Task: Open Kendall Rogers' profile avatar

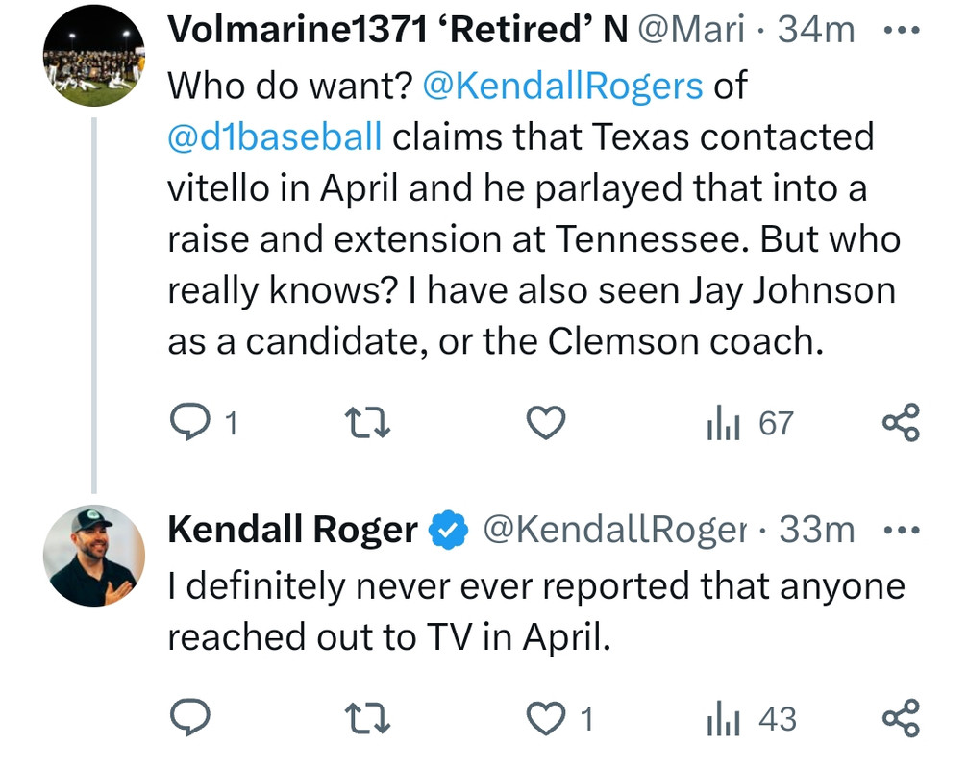Action: point(93,556)
